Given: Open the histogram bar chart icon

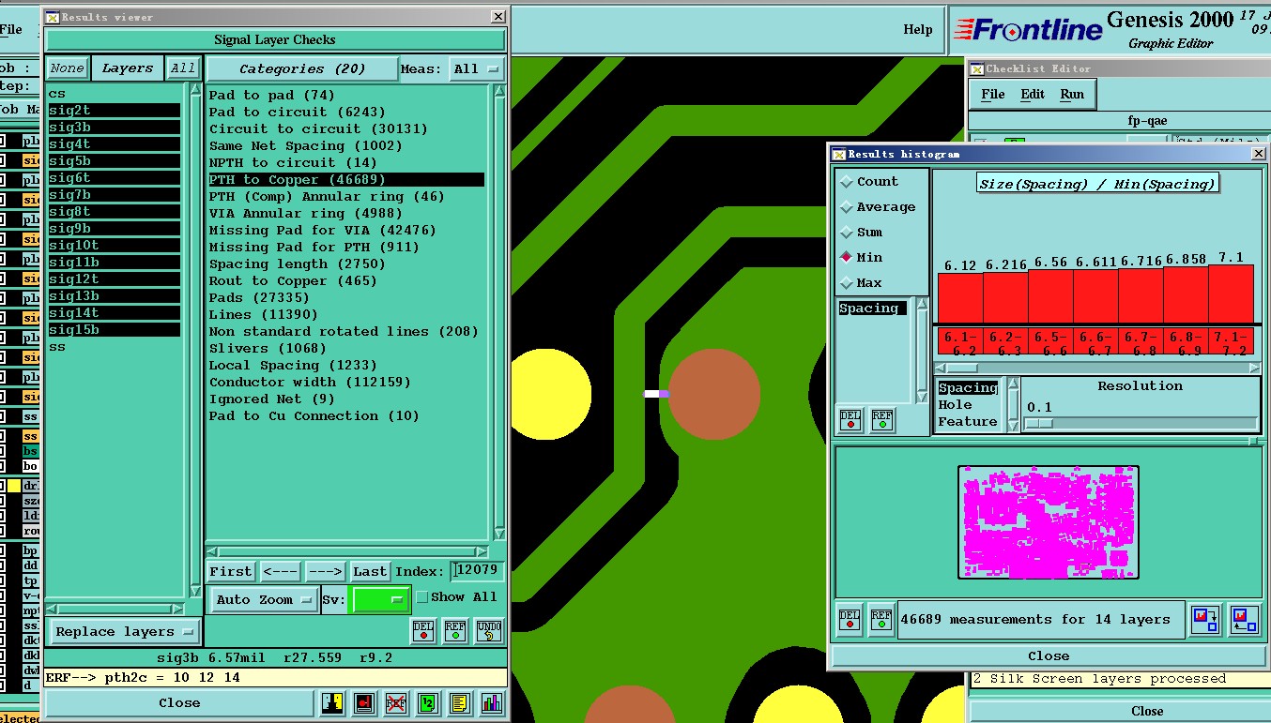Looking at the screenshot, I should [x=491, y=702].
